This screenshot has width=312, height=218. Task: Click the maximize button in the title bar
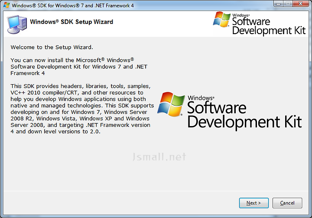tap(288, 4)
